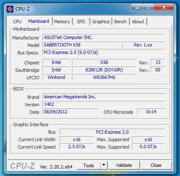The width and height of the screenshot is (180, 176).
Task: Click the LPCIO model W83667HG value
Action: click(104, 77)
